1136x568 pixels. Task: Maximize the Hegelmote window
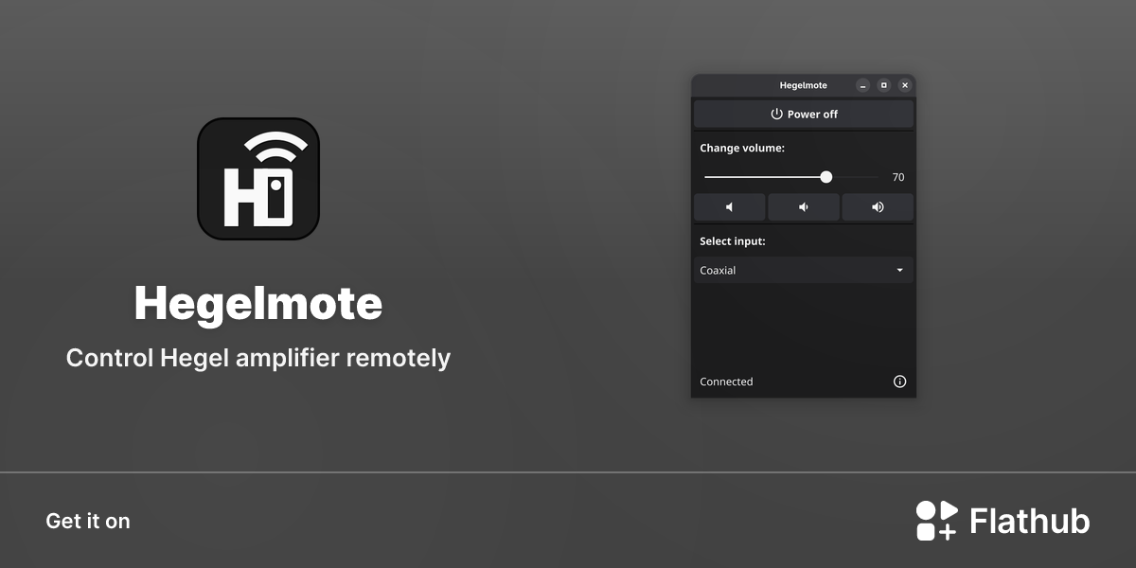884,85
